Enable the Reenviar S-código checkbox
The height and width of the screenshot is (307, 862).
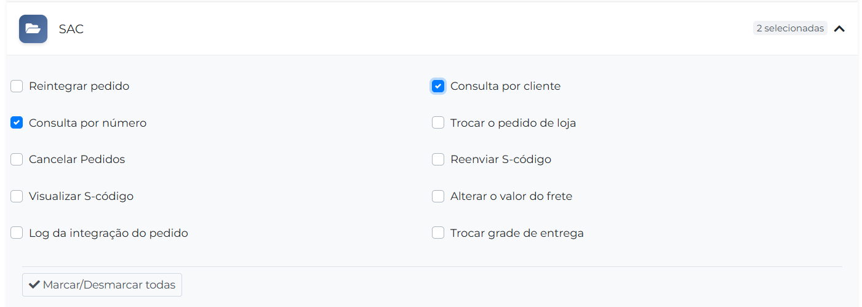[438, 159]
